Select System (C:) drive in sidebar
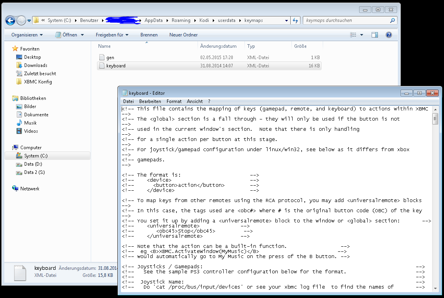 pos(48,156)
